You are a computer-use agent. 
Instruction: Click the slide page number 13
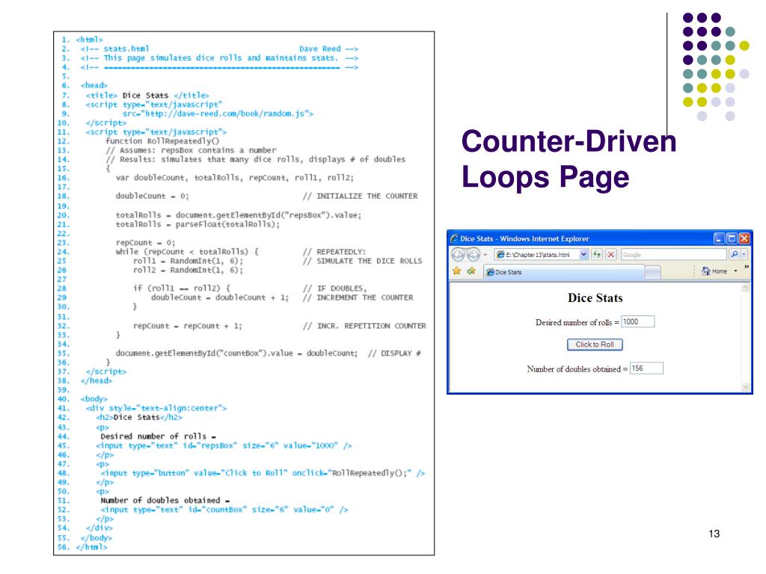714,534
